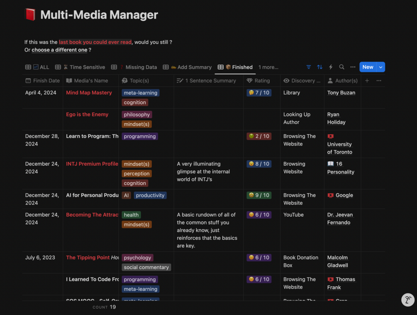Open the search magnifier icon

coord(342,67)
